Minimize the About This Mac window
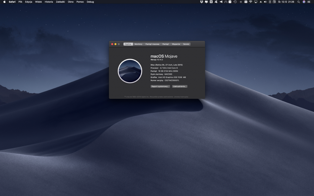The height and width of the screenshot is (196, 314). point(115,44)
